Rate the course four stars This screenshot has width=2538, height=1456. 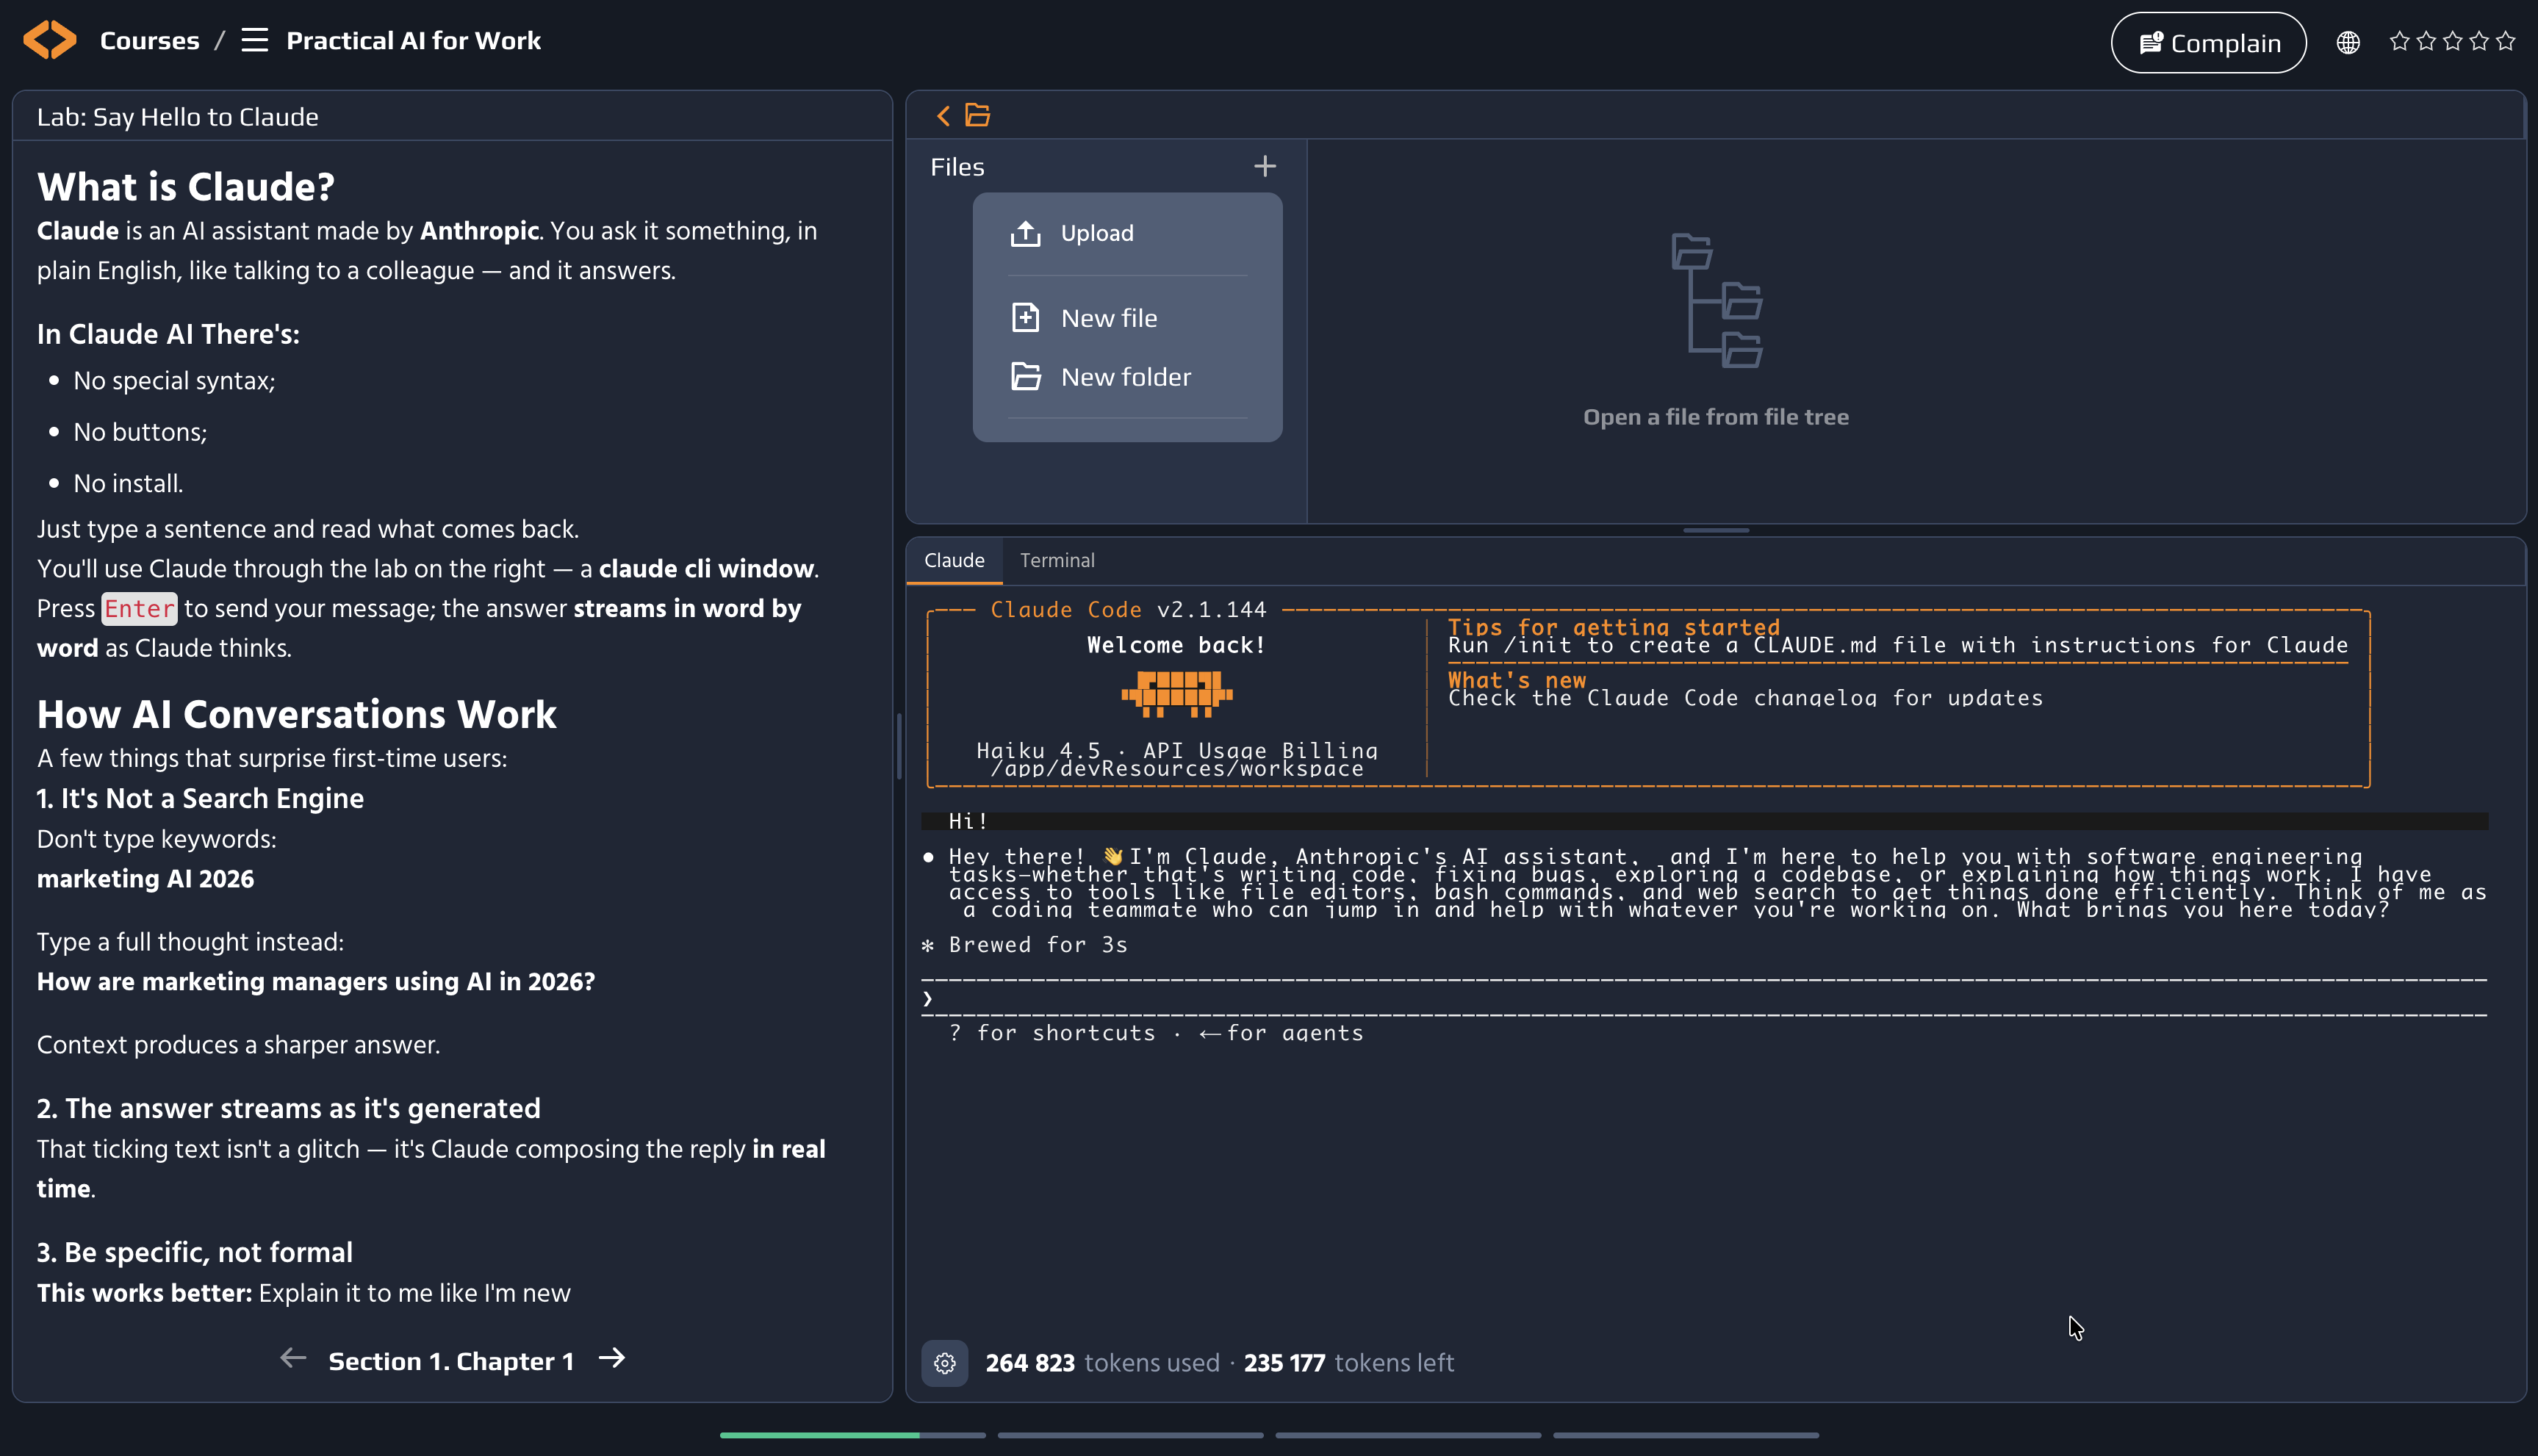(2479, 41)
